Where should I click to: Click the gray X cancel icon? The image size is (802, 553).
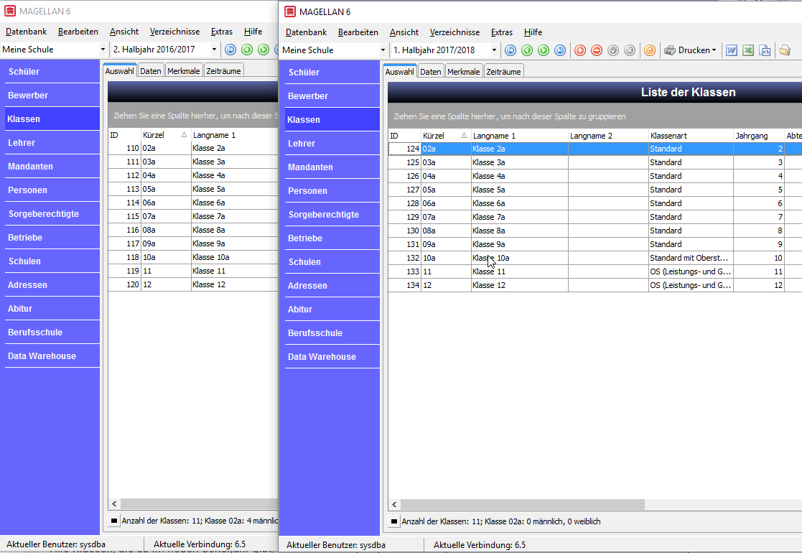(630, 50)
